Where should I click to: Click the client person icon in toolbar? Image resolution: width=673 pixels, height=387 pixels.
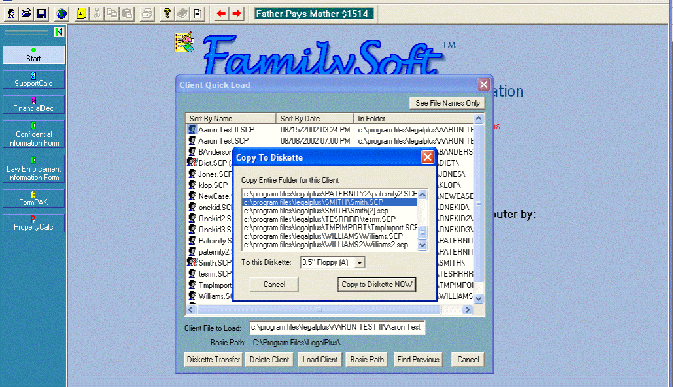tap(11, 13)
